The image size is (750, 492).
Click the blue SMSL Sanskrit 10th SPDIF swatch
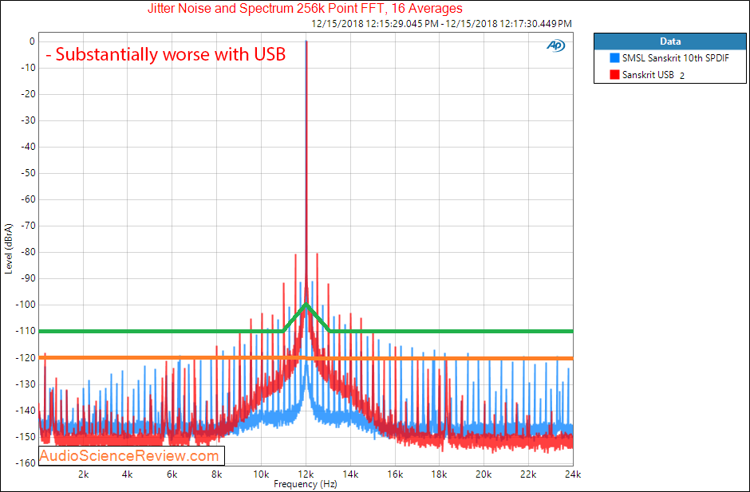[614, 58]
